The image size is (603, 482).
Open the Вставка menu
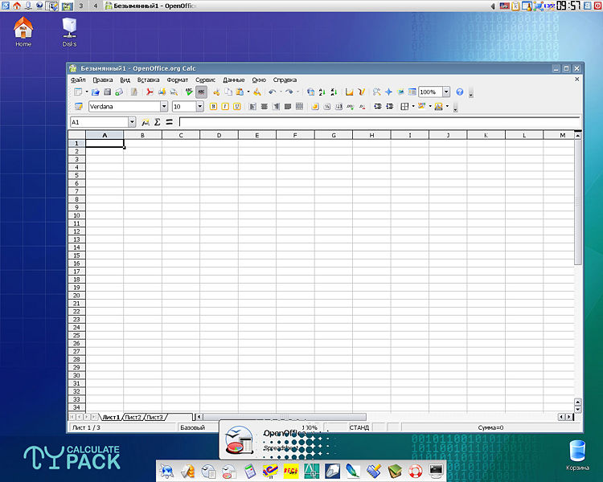148,80
